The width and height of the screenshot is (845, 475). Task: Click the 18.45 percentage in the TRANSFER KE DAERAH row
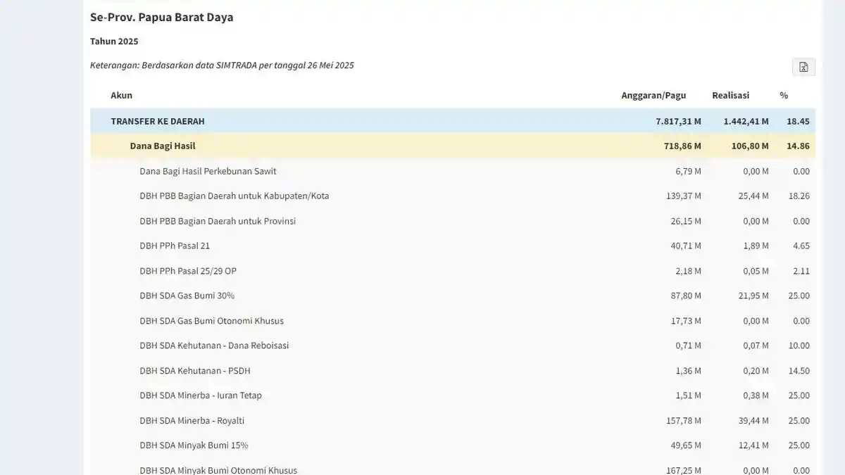[x=798, y=121]
